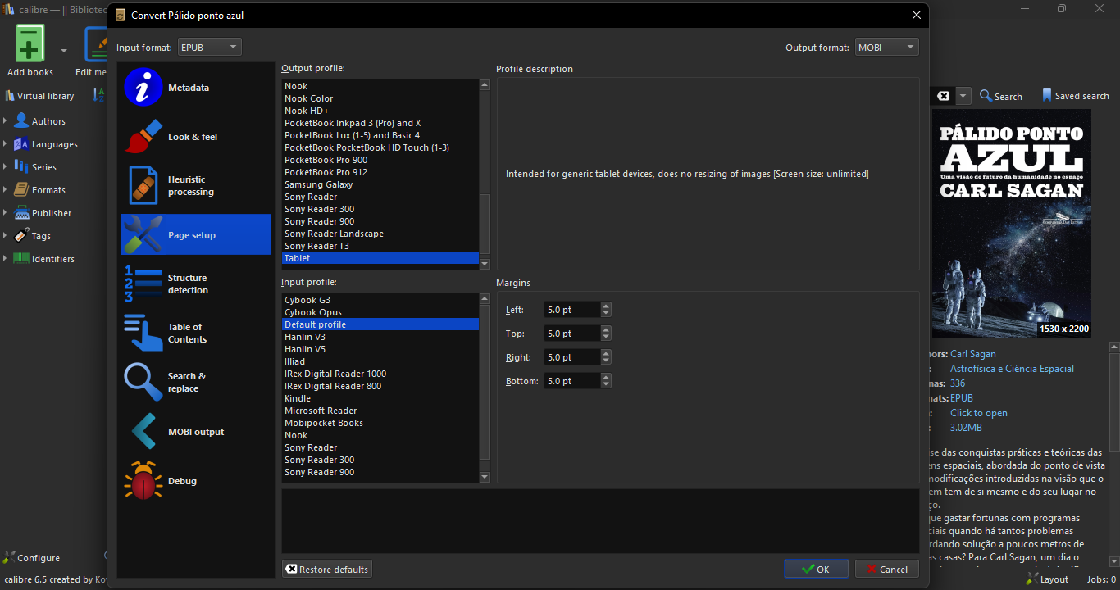Screen dimensions: 1120x590
Task: Select Kindle in Input profile list
Action: tap(380, 398)
